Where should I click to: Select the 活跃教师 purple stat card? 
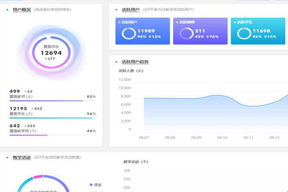[x=200, y=31]
